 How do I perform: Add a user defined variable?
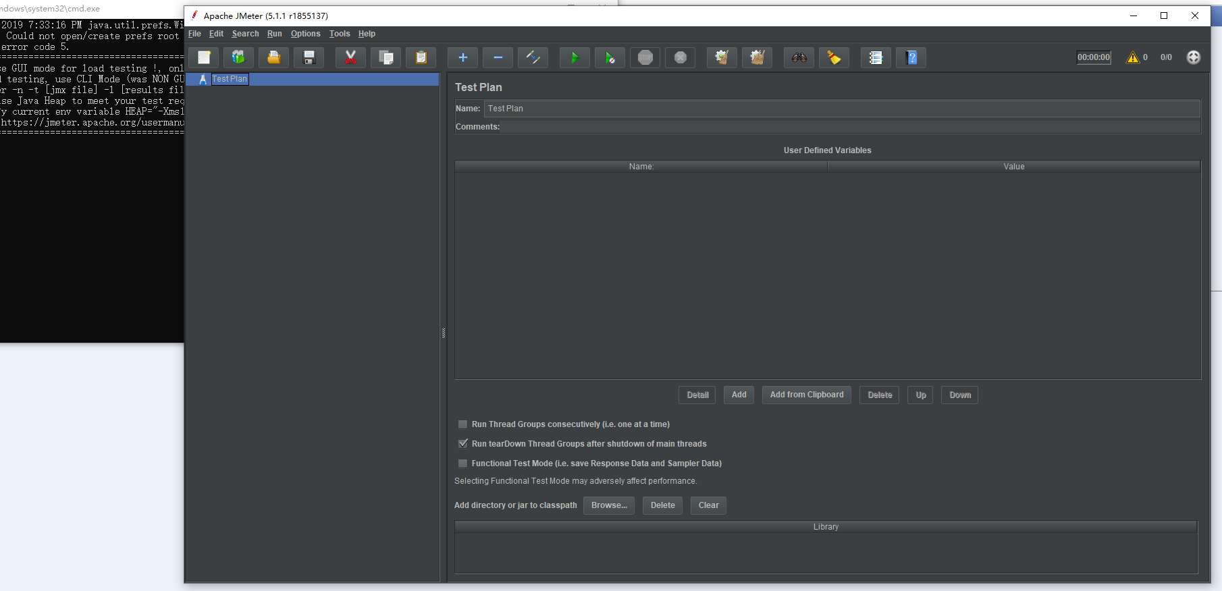point(739,395)
